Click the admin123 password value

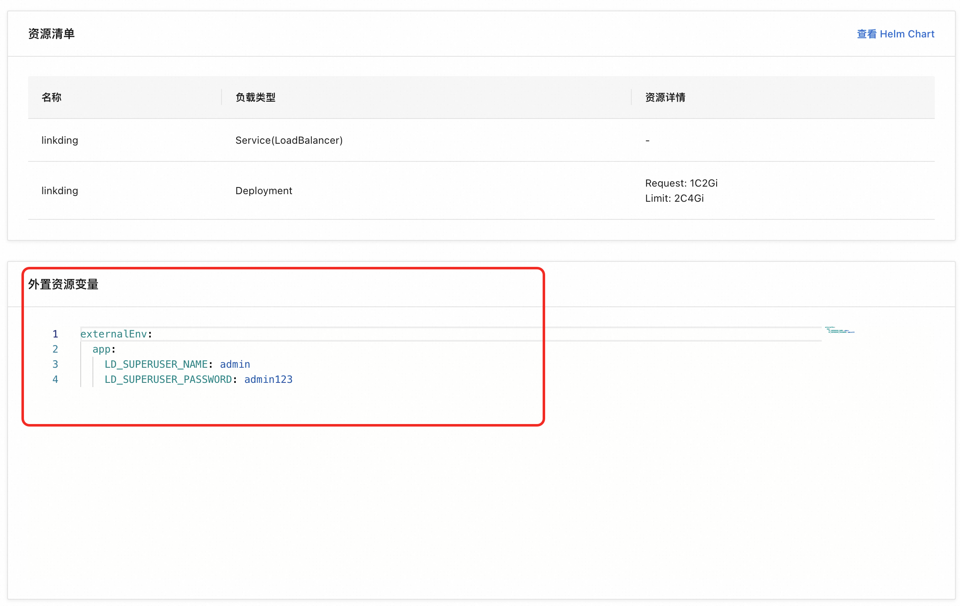pos(268,379)
